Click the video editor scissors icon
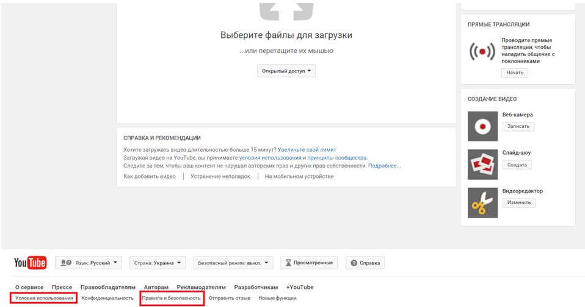 tap(482, 202)
